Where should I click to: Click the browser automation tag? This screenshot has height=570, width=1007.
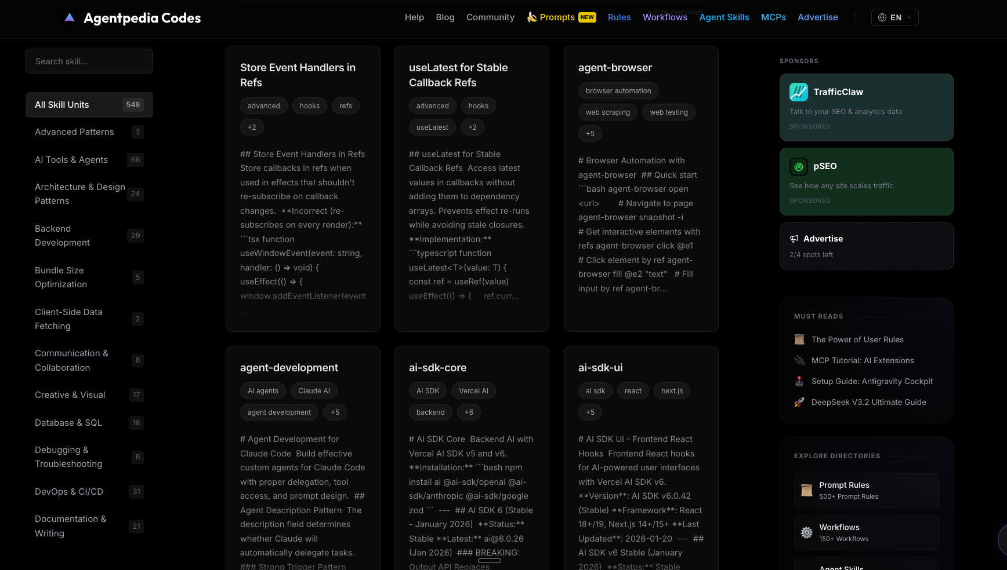click(618, 91)
